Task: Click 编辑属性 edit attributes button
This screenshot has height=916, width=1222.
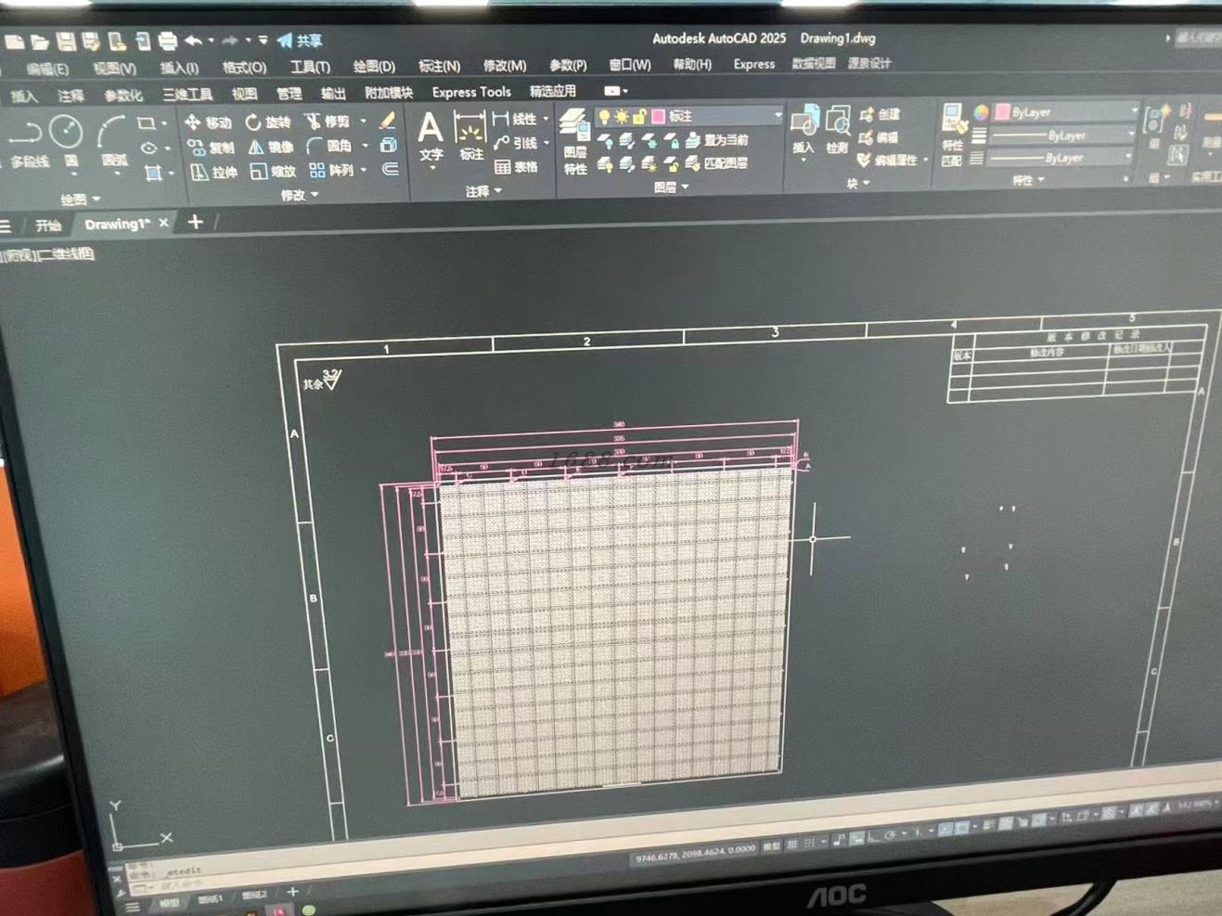Action: (889, 160)
